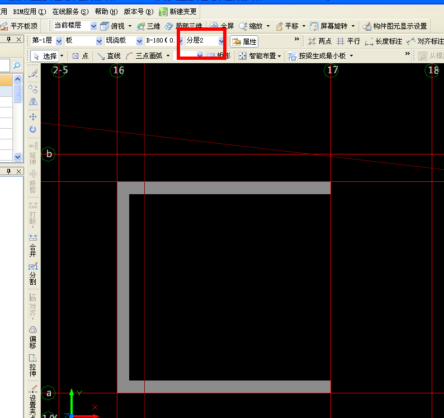Click the 拉伸 stretch tool

[33, 365]
